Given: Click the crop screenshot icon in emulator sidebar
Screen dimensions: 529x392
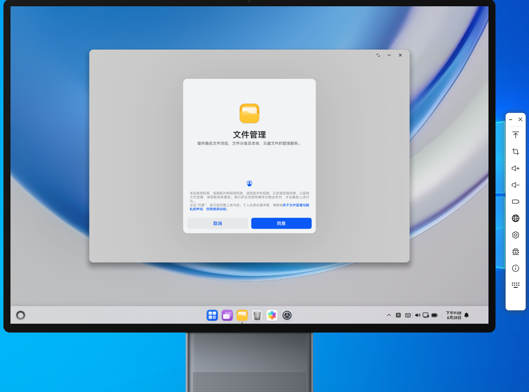Looking at the screenshot, I should pyautogui.click(x=515, y=152).
